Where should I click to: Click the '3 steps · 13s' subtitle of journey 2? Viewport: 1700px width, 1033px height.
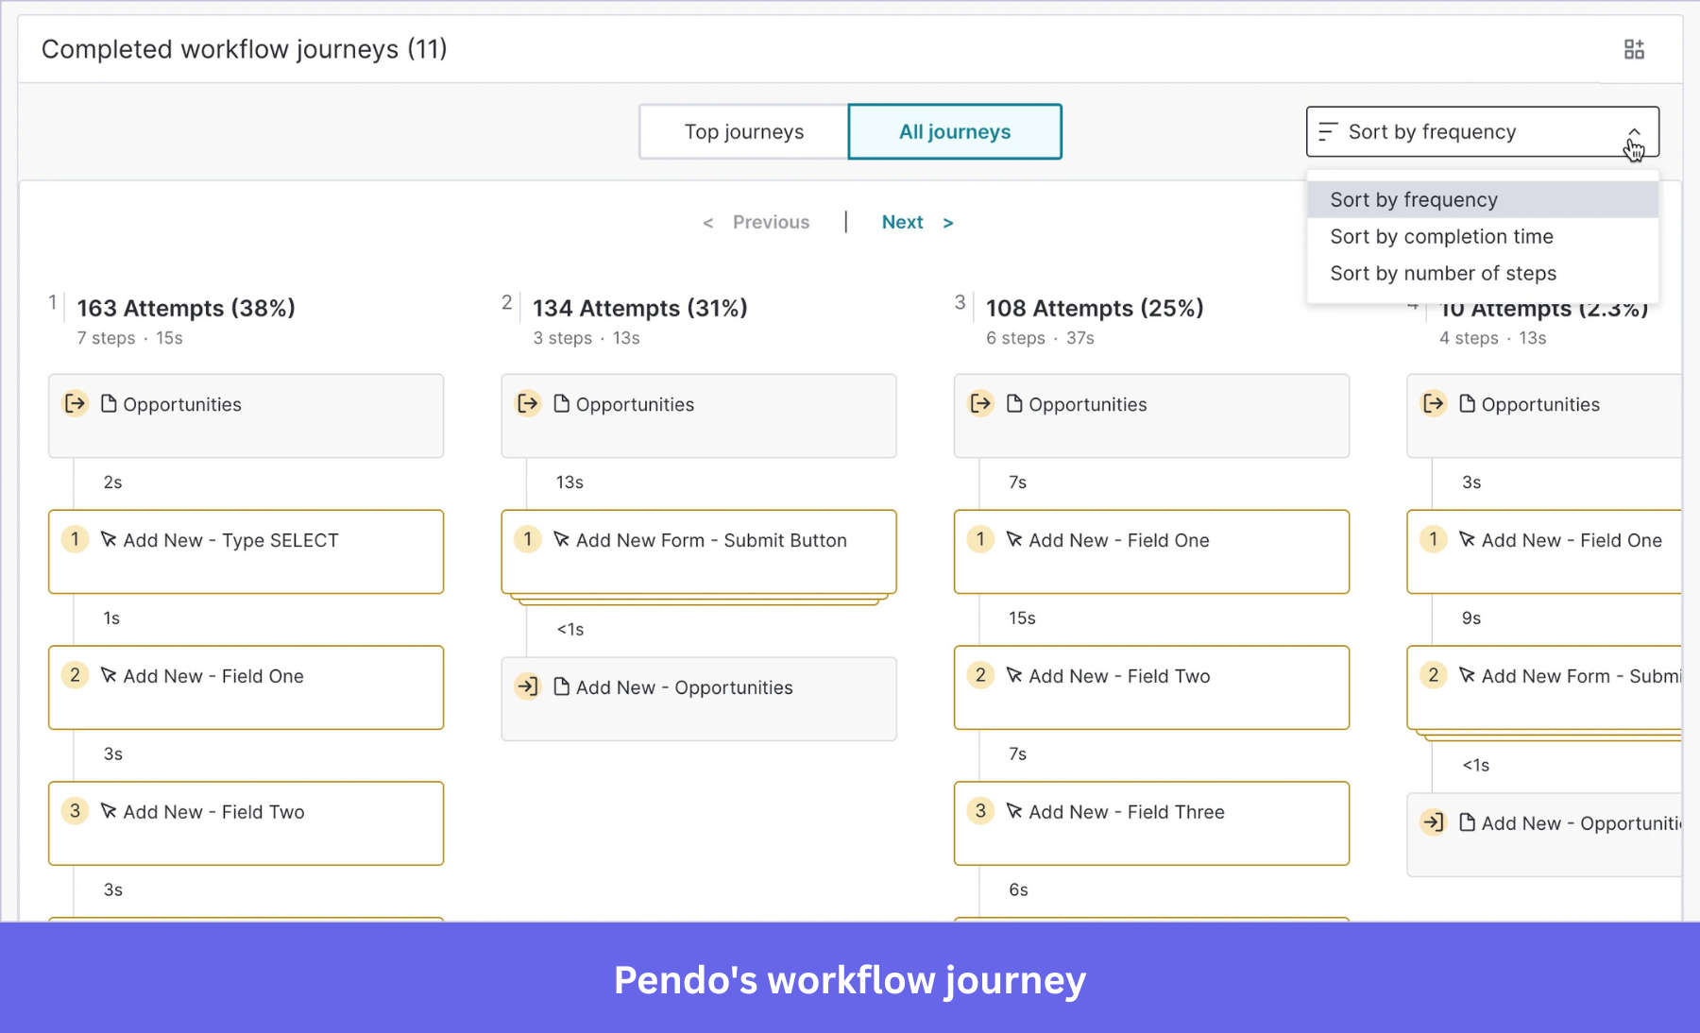586,338
